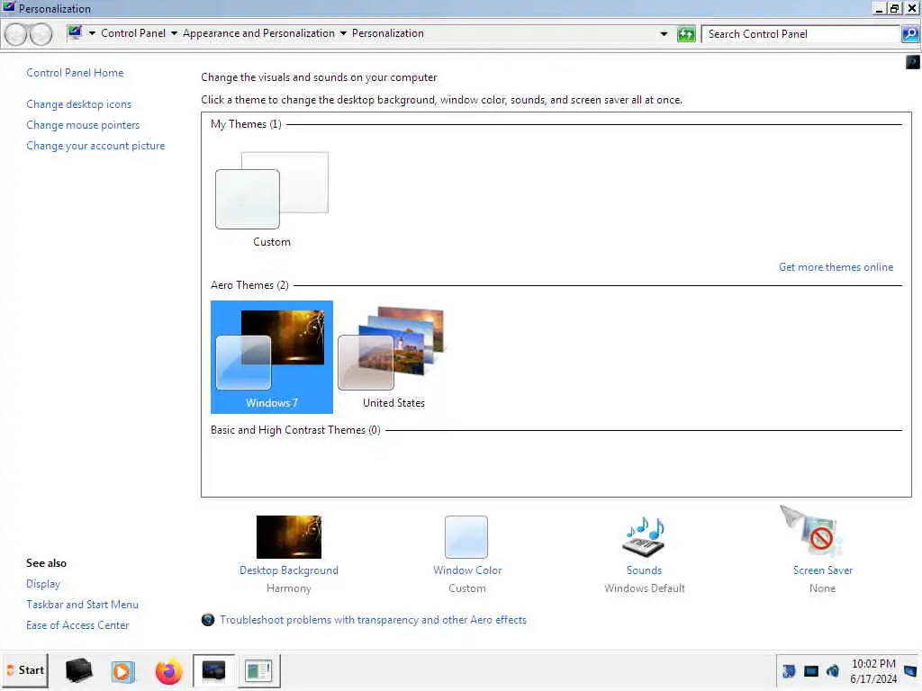Open the Start menu

coord(25,670)
